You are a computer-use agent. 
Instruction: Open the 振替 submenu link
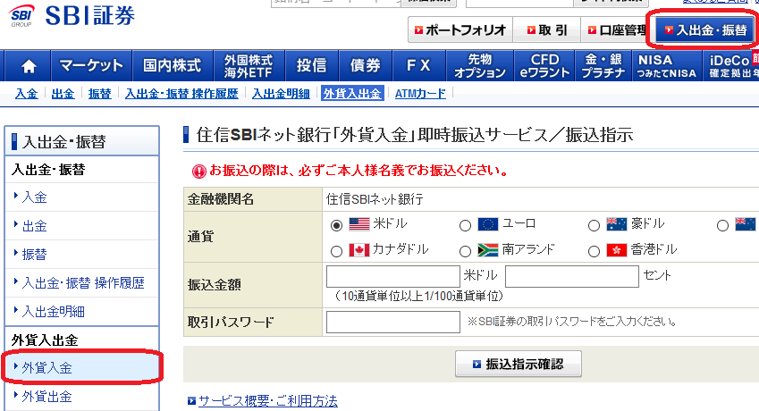coord(100,93)
